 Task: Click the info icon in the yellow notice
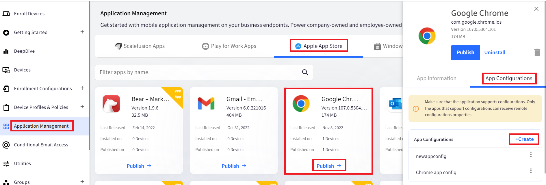(416, 109)
